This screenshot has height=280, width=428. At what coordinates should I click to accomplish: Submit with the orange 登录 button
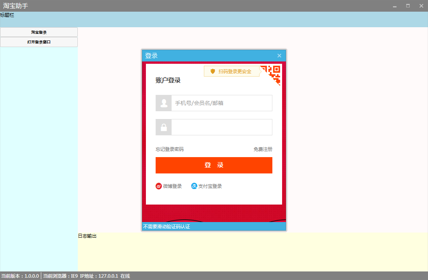[x=214, y=165]
